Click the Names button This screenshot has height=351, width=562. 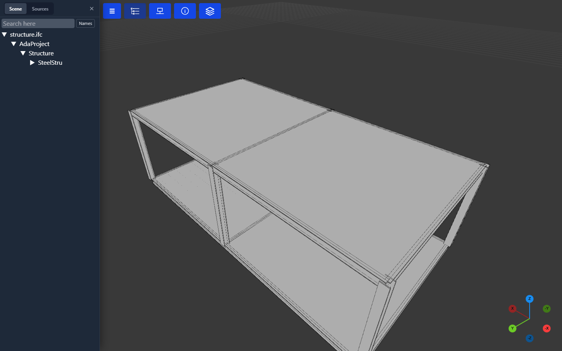pyautogui.click(x=85, y=23)
